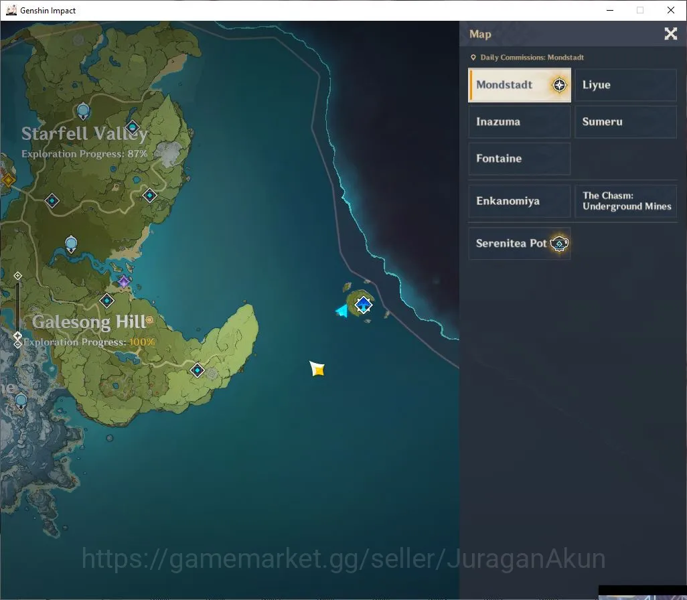Click the Galesong Hill region label
687x600 pixels.
89,322
